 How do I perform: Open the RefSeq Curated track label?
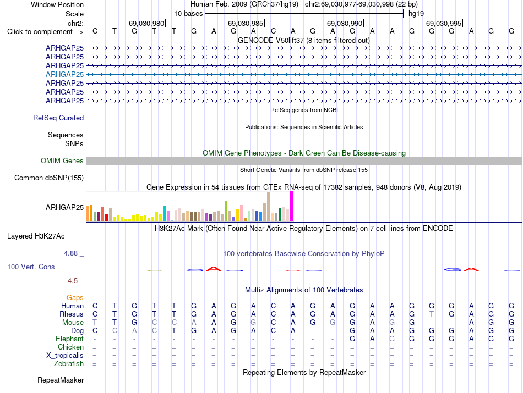pyautogui.click(x=58, y=118)
